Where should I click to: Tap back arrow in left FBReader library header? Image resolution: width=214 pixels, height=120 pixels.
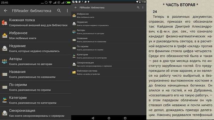[x=6, y=10]
